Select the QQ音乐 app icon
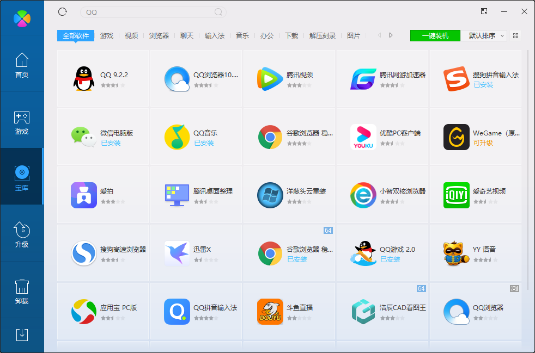Viewport: 535px width, 353px height. click(x=177, y=137)
